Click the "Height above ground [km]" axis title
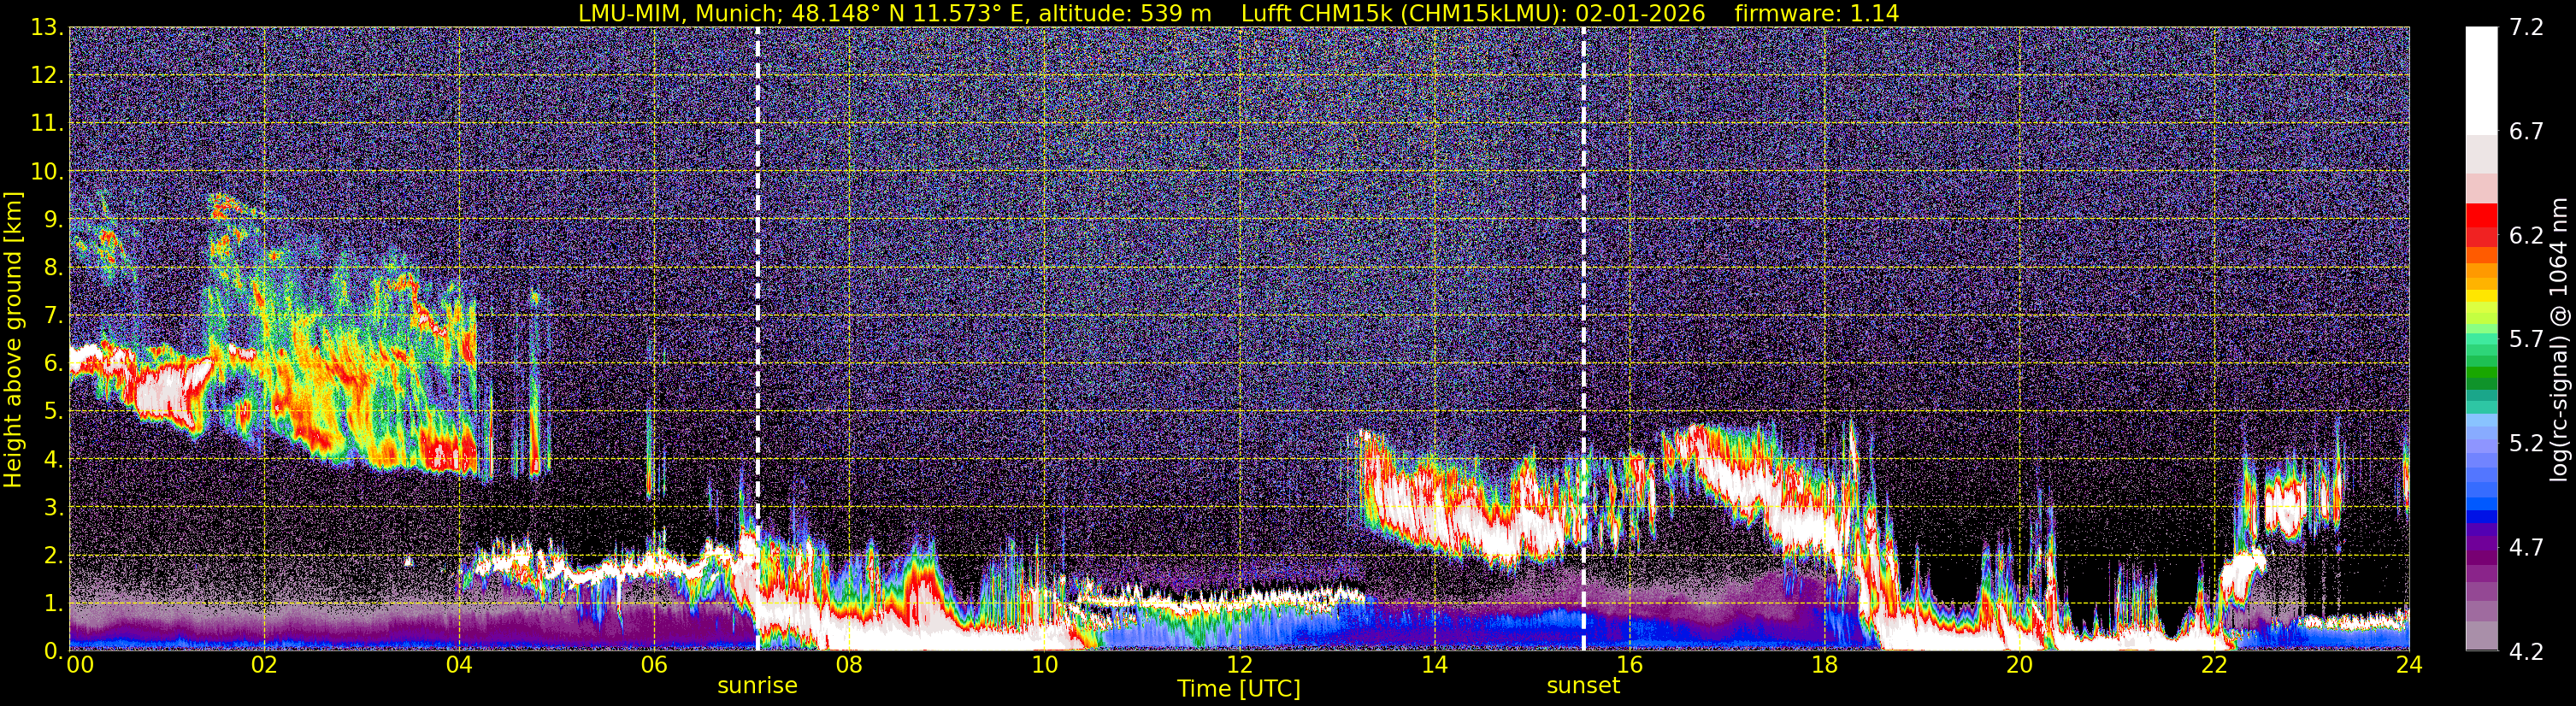2576x706 pixels. pyautogui.click(x=13, y=339)
